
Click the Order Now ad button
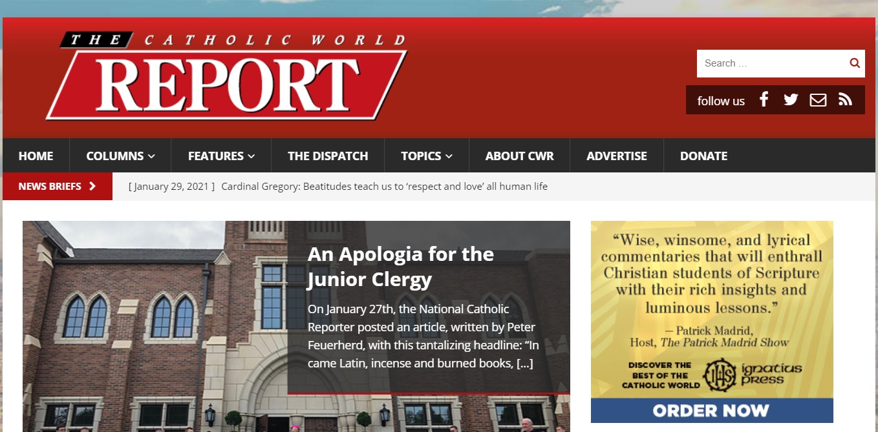(711, 411)
